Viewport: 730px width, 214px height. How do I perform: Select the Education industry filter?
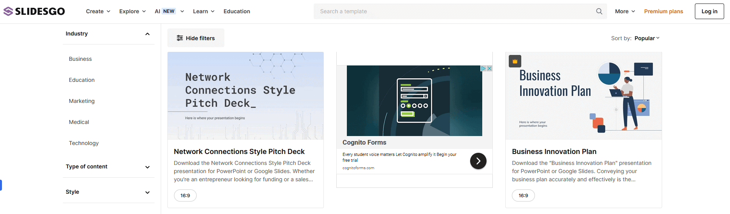82,80
